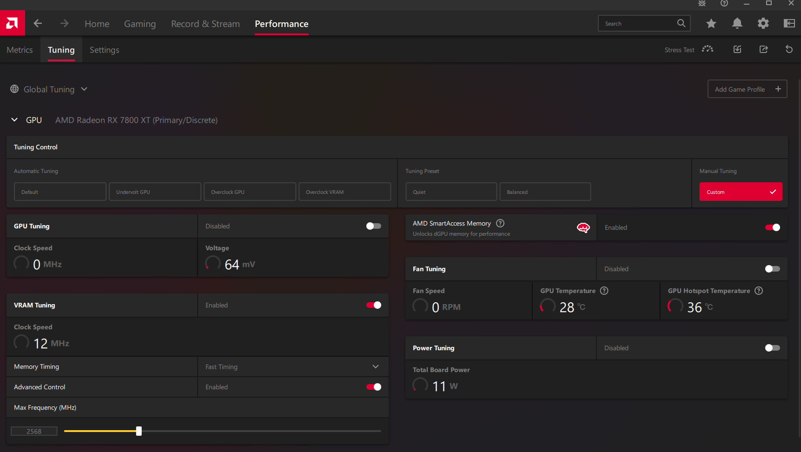This screenshot has width=801, height=452.
Task: Click the AMD logo icon
Action: (x=12, y=23)
